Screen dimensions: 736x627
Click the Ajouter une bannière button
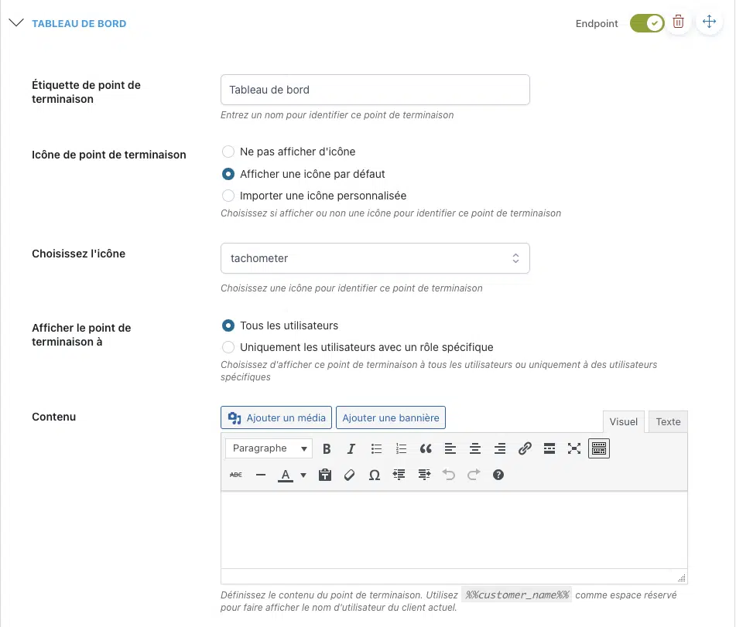tap(391, 417)
